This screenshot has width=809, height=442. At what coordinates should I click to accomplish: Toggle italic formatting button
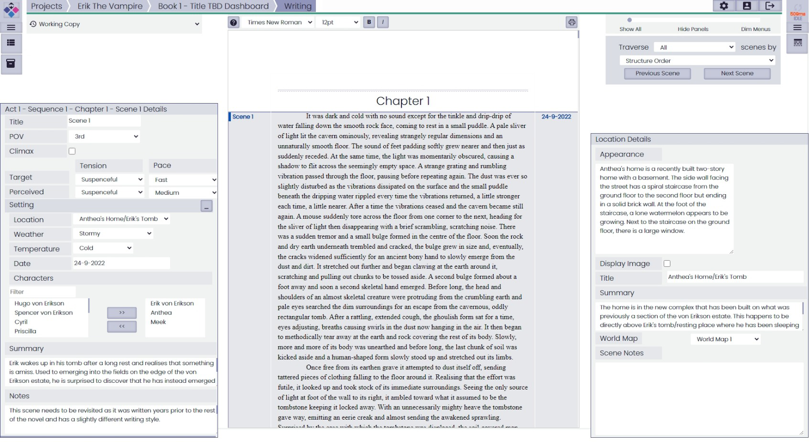click(383, 22)
